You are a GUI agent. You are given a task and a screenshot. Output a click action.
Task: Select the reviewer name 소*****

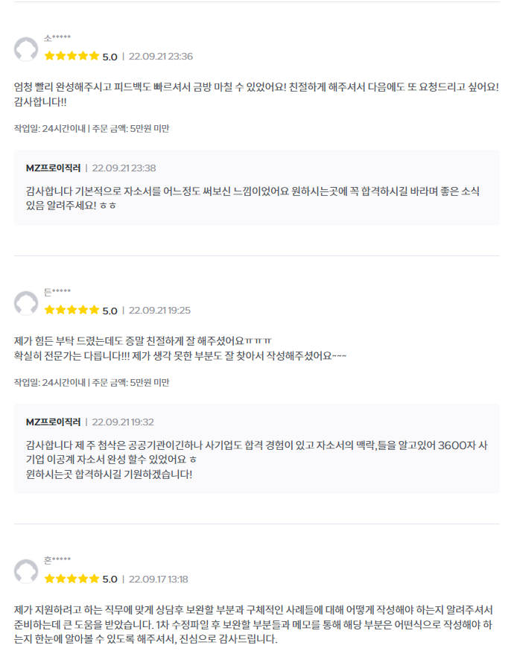[x=57, y=39]
